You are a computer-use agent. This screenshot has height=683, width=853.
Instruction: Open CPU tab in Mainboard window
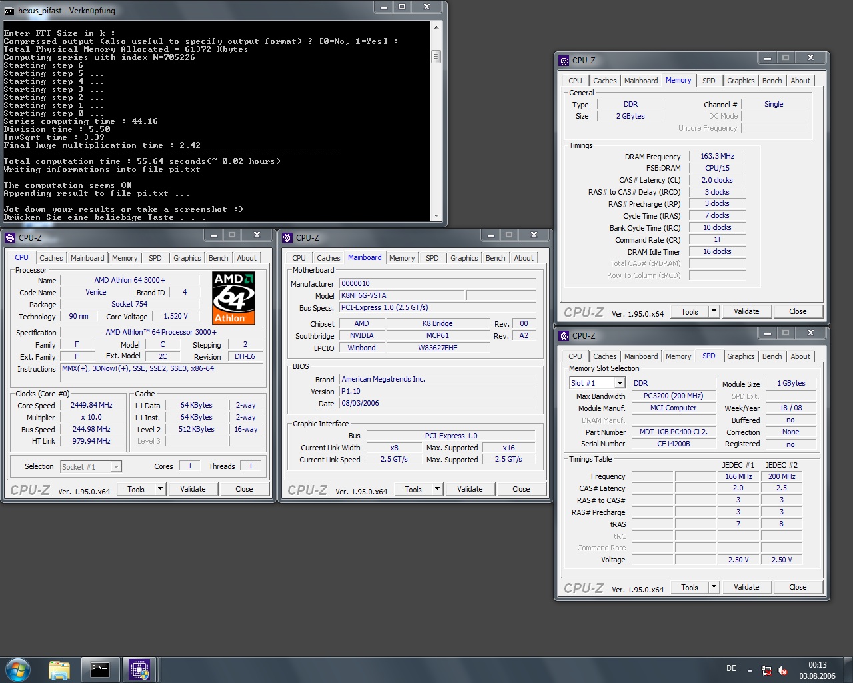(299, 258)
